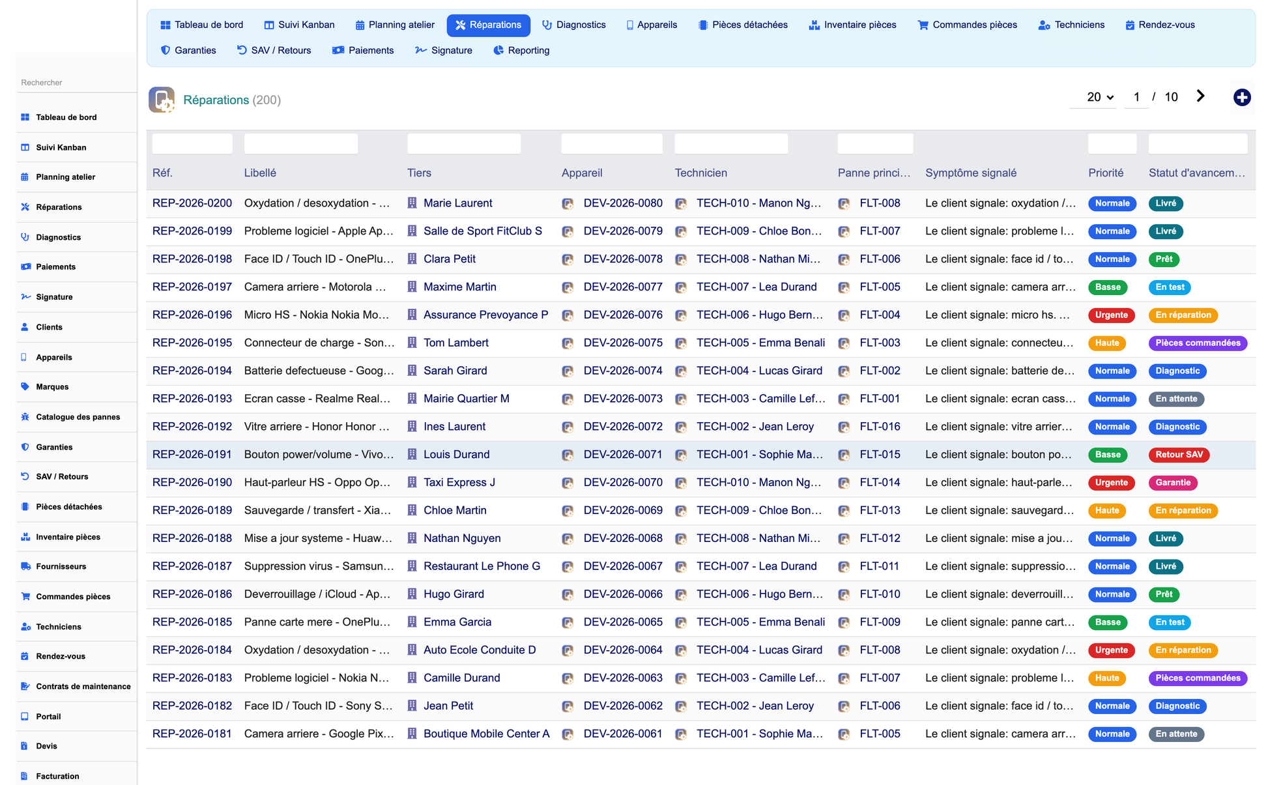This screenshot has width=1268, height=785.
Task: Click the add new repair plus icon
Action: (1242, 98)
